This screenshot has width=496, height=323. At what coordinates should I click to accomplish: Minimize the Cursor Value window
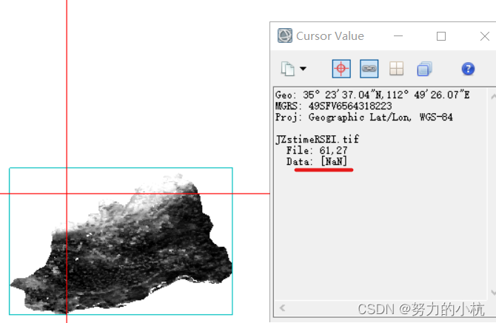(x=398, y=36)
